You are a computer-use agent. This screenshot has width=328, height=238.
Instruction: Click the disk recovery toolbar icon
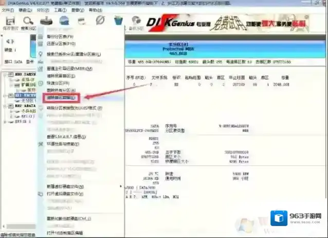(46, 21)
